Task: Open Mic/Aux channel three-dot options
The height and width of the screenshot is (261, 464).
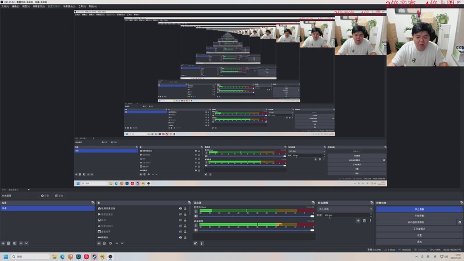Action: (195, 211)
